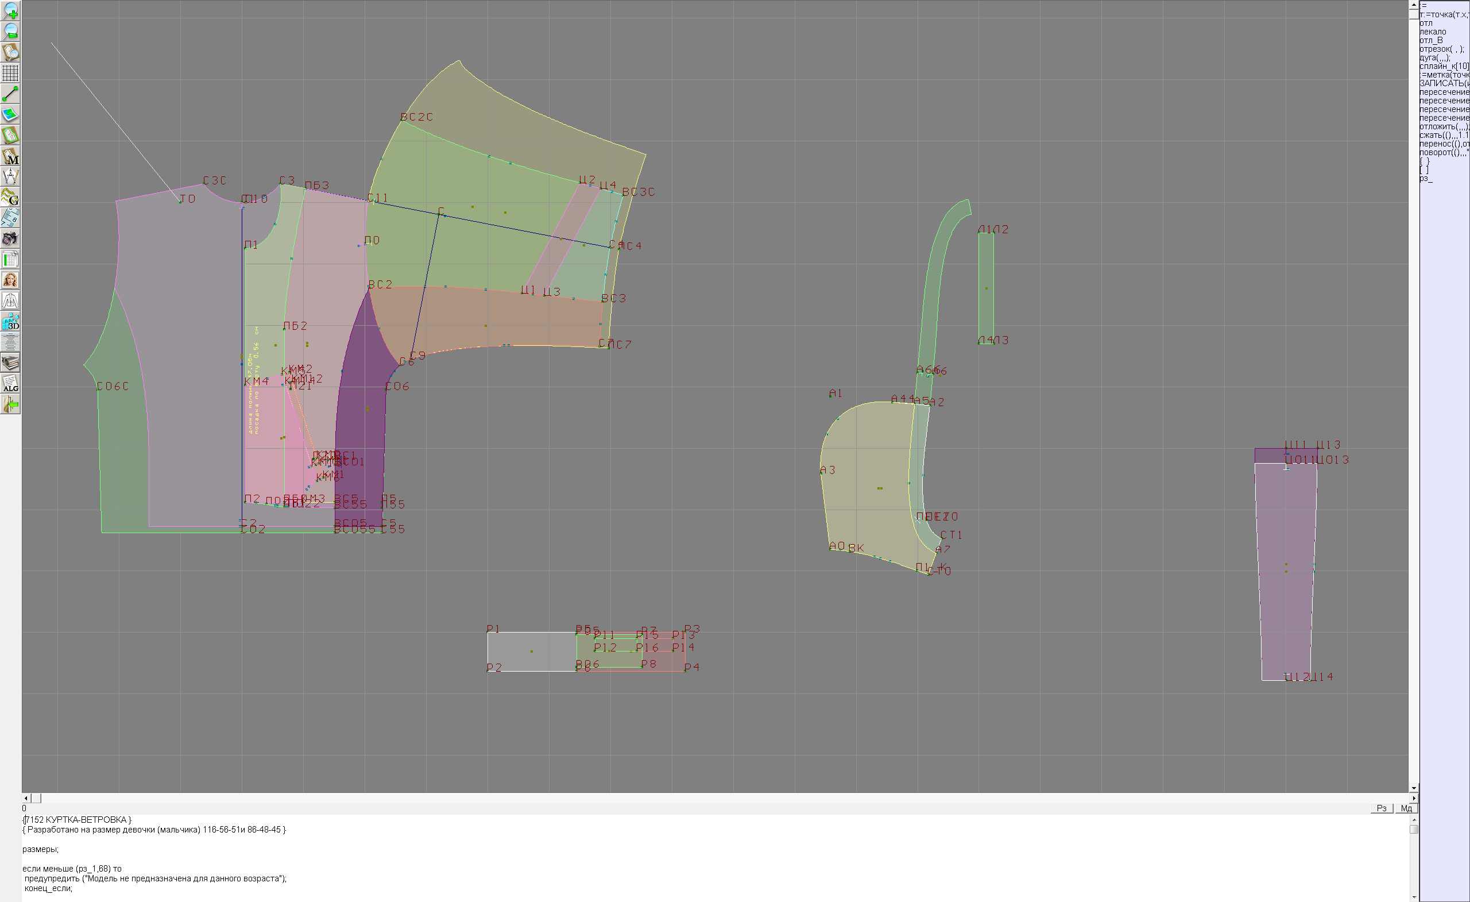Click the zoom out magnifier icon
This screenshot has width=1470, height=902.
(11, 32)
